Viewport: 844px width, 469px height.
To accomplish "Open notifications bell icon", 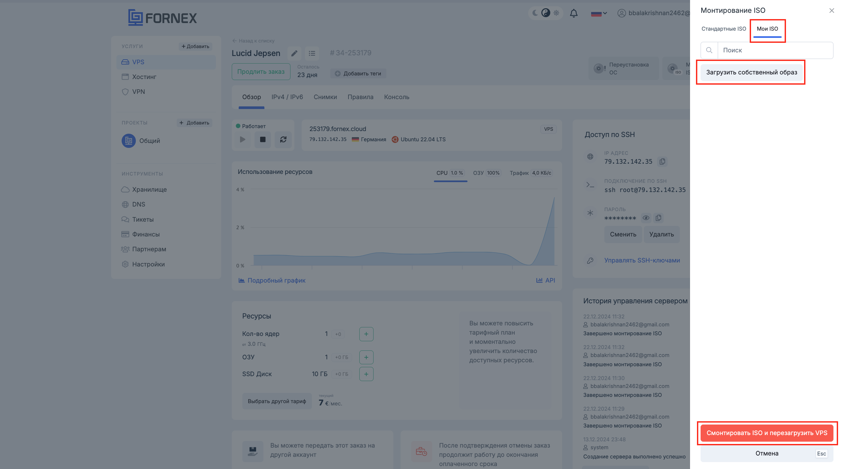I will [574, 13].
